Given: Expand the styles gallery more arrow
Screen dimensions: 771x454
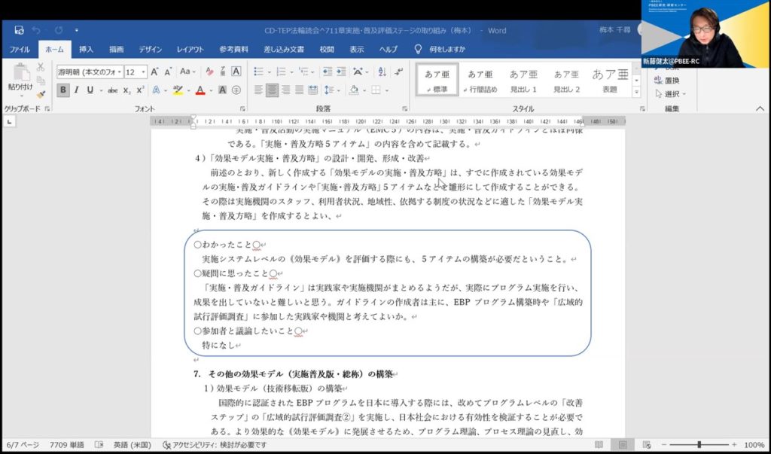Looking at the screenshot, I should tap(635, 92).
